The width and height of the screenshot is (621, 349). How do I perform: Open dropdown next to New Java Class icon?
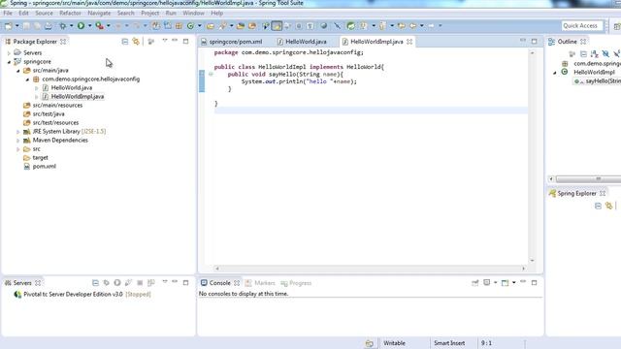pos(199,26)
